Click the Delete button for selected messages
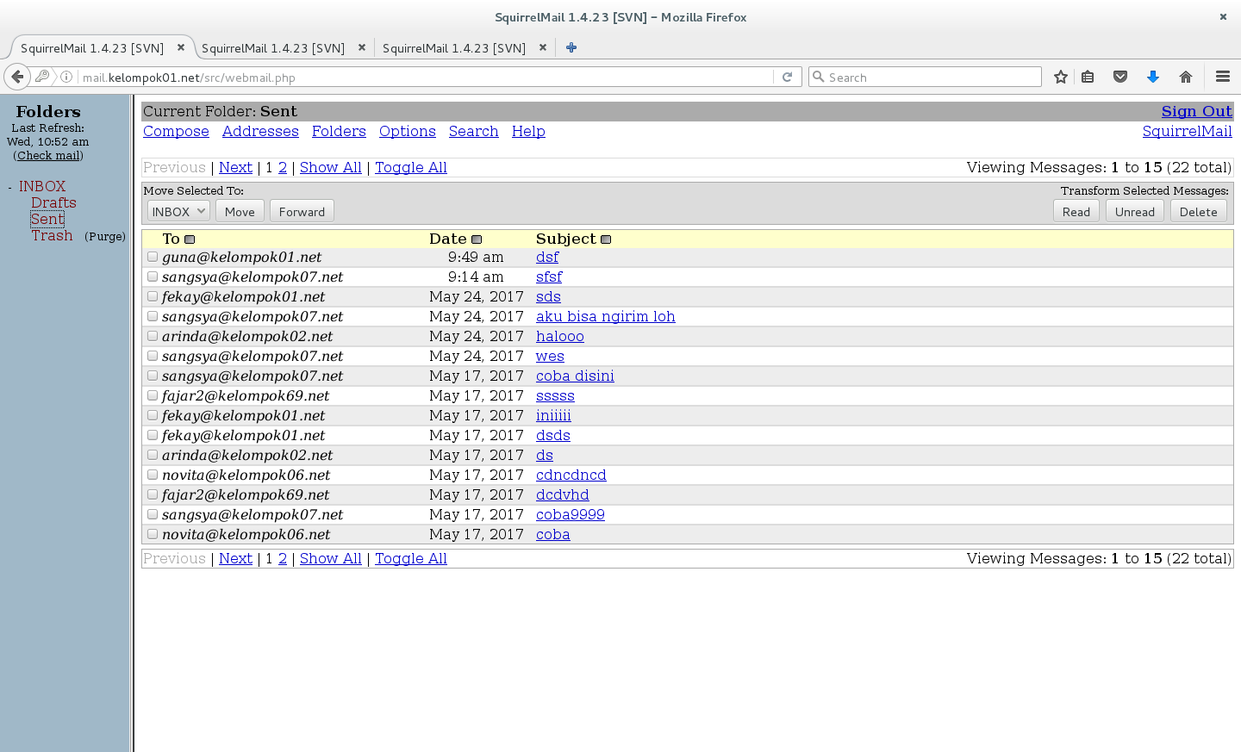1241x752 pixels. 1198,210
